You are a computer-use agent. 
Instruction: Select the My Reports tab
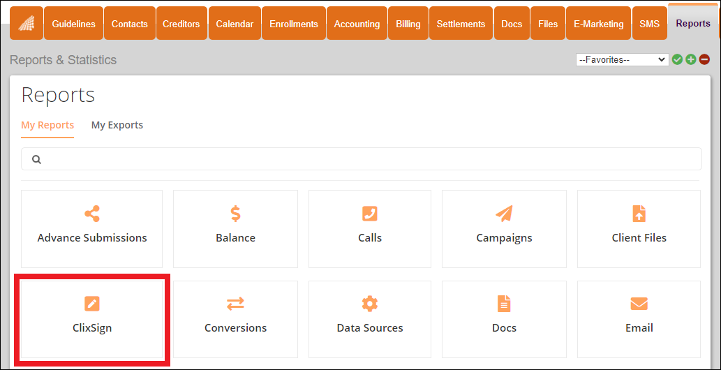(47, 125)
